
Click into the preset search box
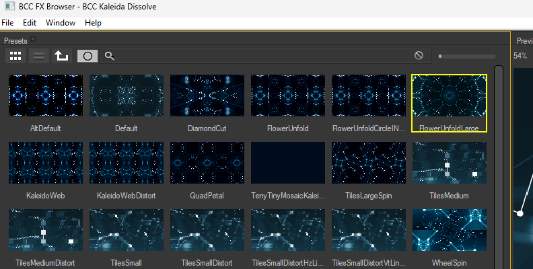coord(264,56)
